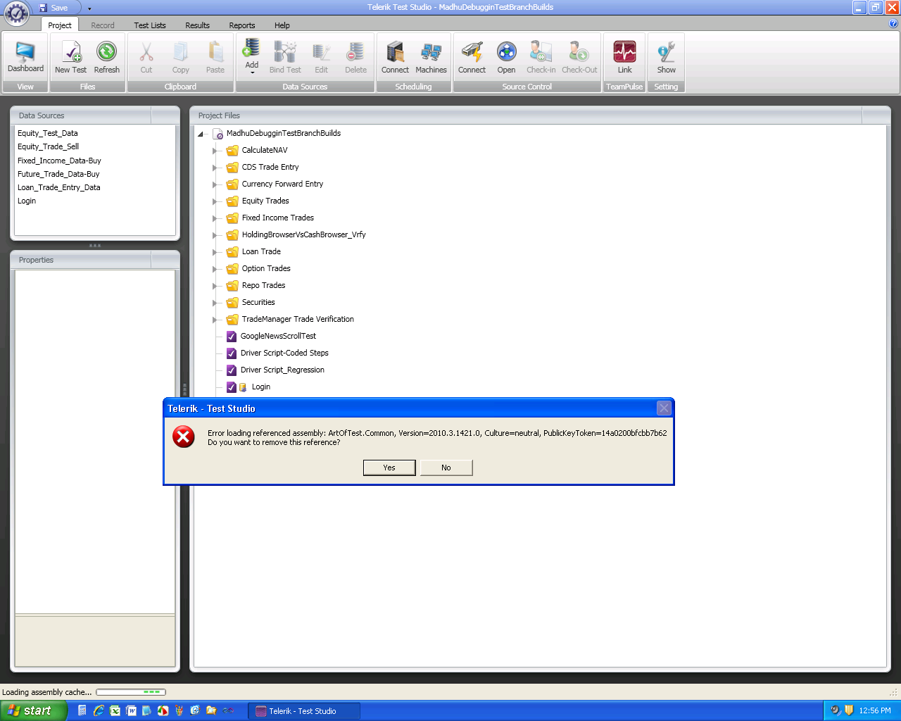Viewport: 901px width, 721px height.
Task: Click the Copy clipboard icon
Action: (x=181, y=58)
